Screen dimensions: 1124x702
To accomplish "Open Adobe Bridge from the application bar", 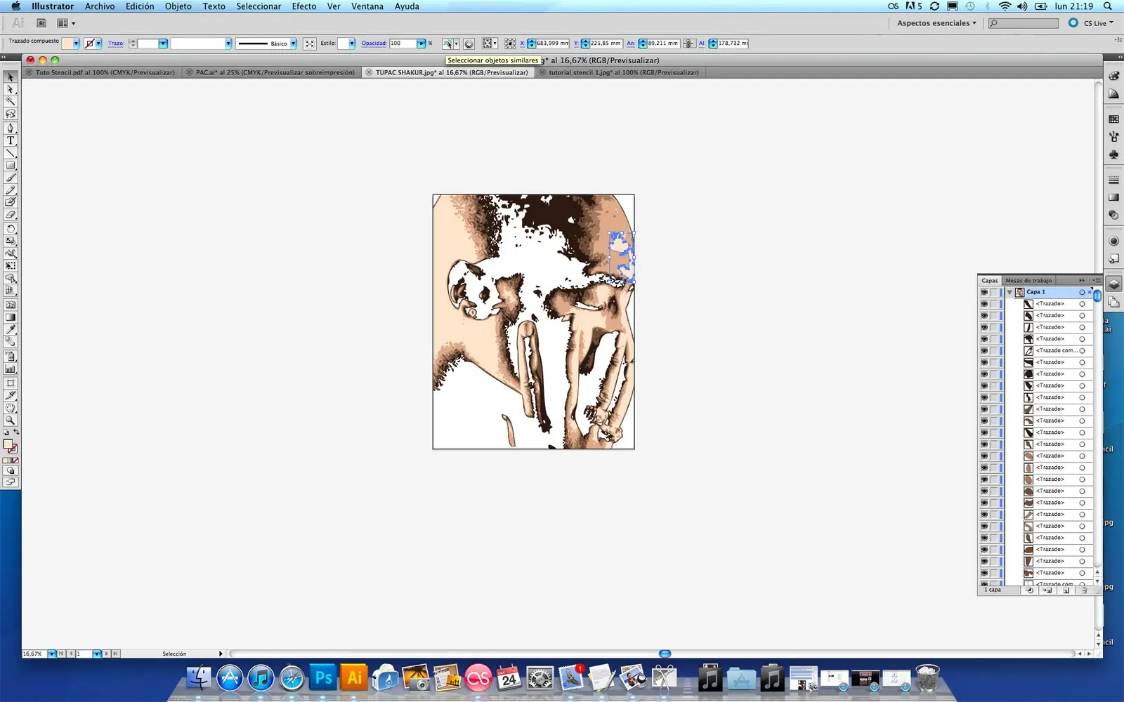I will coord(41,23).
